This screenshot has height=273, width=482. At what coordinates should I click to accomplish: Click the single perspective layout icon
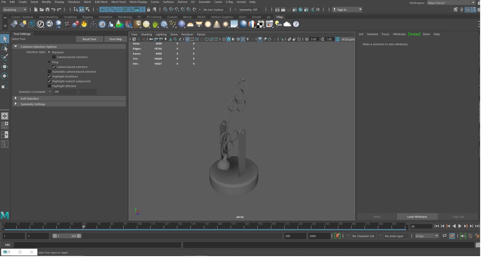[x=5, y=116]
